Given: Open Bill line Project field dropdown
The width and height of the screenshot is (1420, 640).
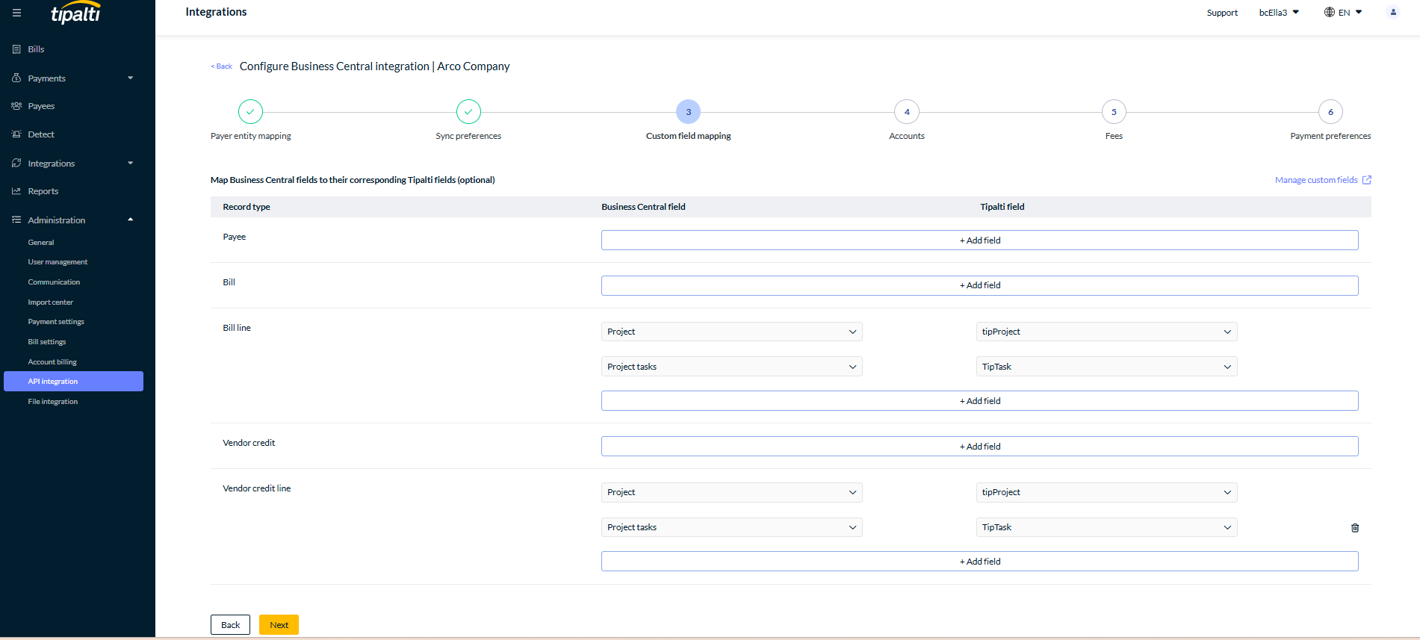Looking at the screenshot, I should point(731,332).
